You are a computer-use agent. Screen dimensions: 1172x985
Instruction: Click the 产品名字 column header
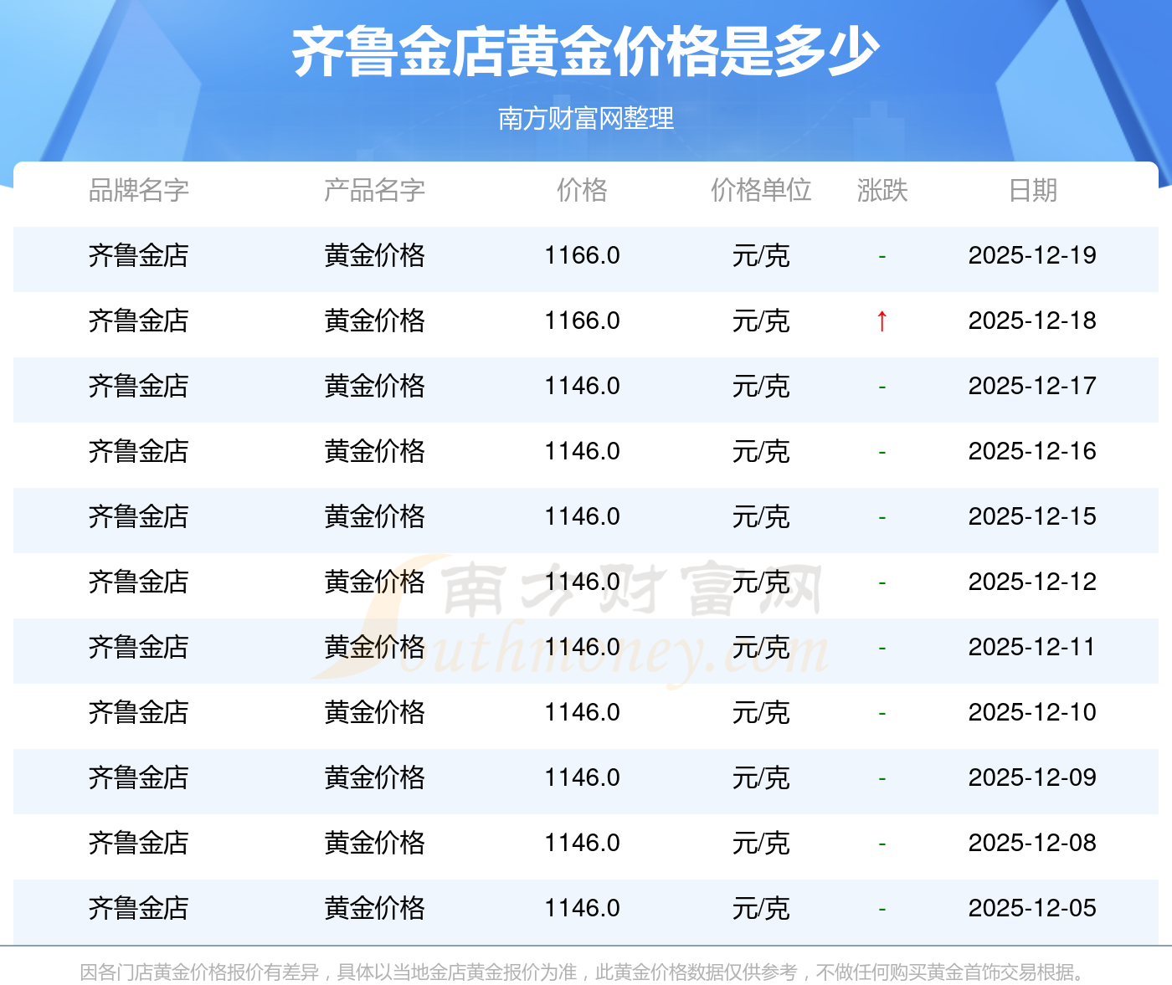click(x=375, y=191)
